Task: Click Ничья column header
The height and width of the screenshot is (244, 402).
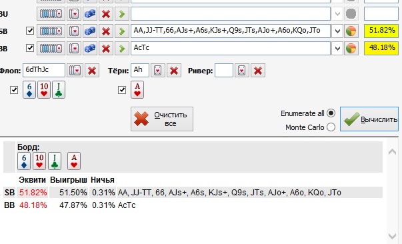Action: (103, 180)
